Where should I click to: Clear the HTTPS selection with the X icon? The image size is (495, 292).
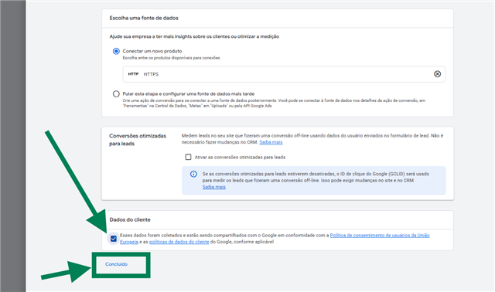(437, 74)
